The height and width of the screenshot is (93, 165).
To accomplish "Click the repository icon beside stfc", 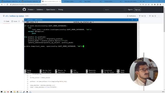I will pyautogui.click(x=4, y=16).
